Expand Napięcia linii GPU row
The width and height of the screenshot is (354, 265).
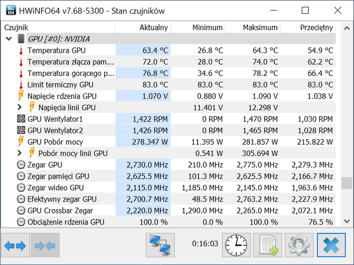(x=20, y=107)
